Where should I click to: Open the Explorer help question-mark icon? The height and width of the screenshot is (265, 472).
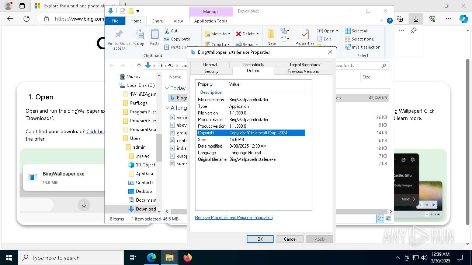389,21
